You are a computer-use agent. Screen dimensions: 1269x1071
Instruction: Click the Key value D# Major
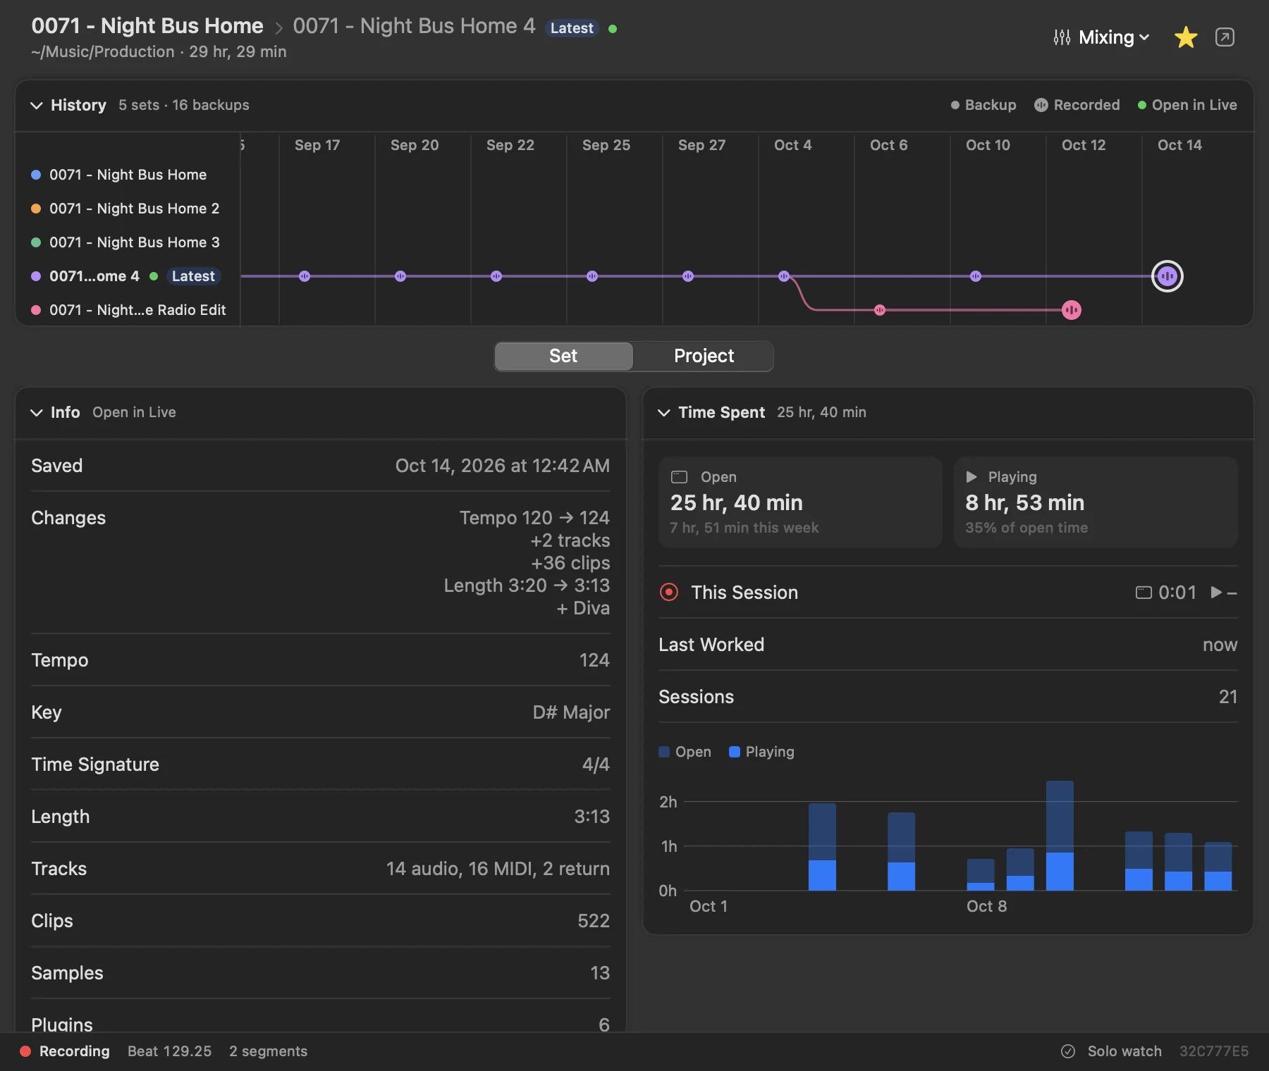point(571,712)
